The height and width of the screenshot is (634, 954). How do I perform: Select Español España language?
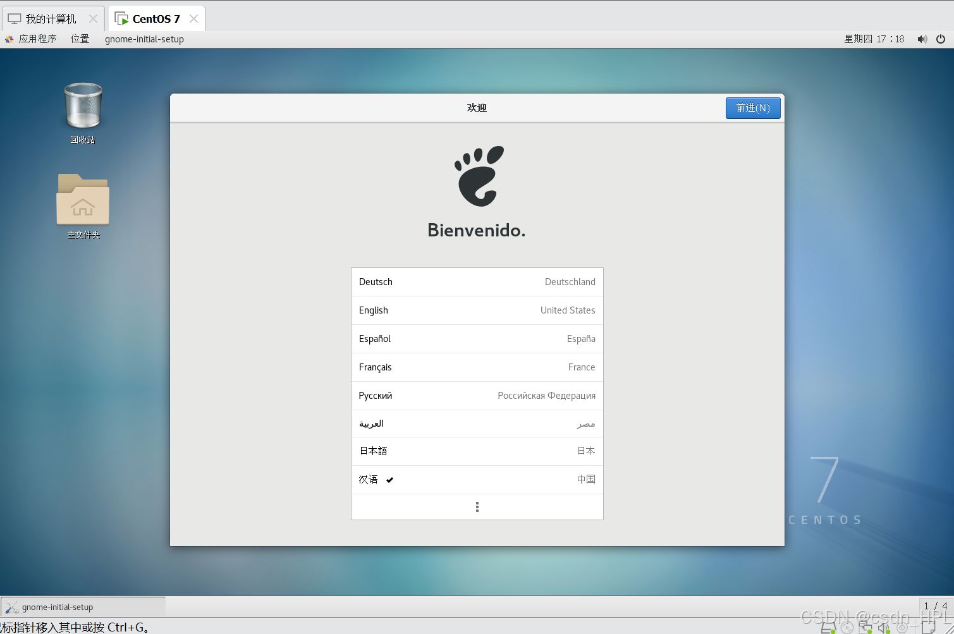477,339
